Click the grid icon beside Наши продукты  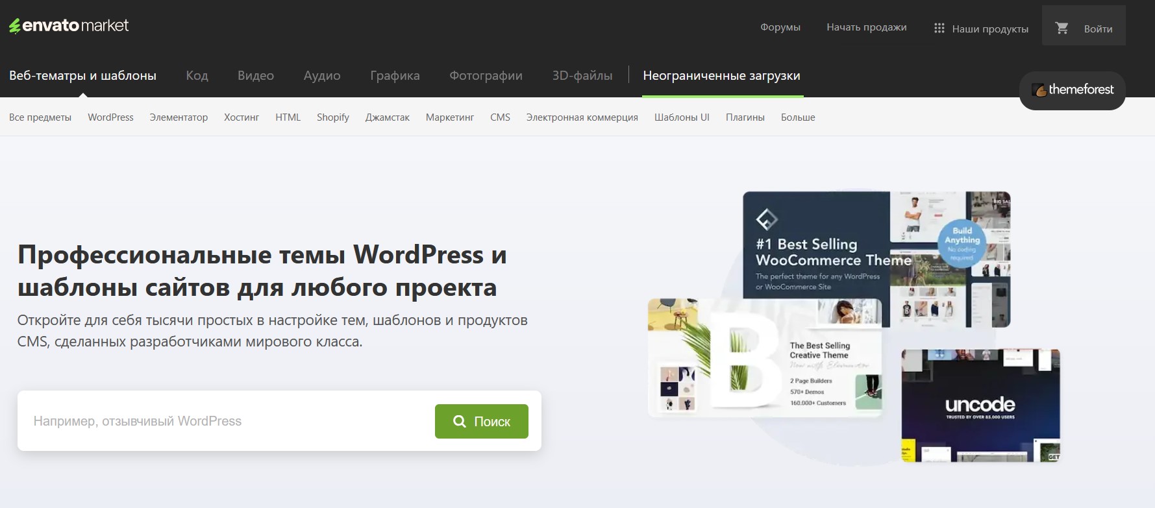coord(939,28)
